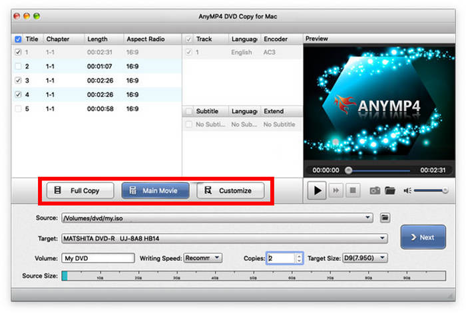Viewport: 466px width, 314px height.
Task: Choose the Main Movie copy mode
Action: (155, 190)
